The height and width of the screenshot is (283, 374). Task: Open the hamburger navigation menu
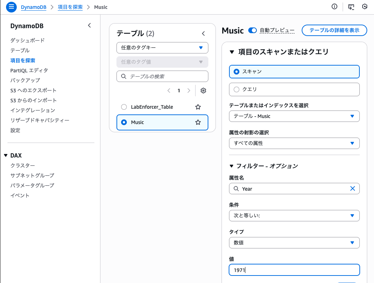click(11, 7)
